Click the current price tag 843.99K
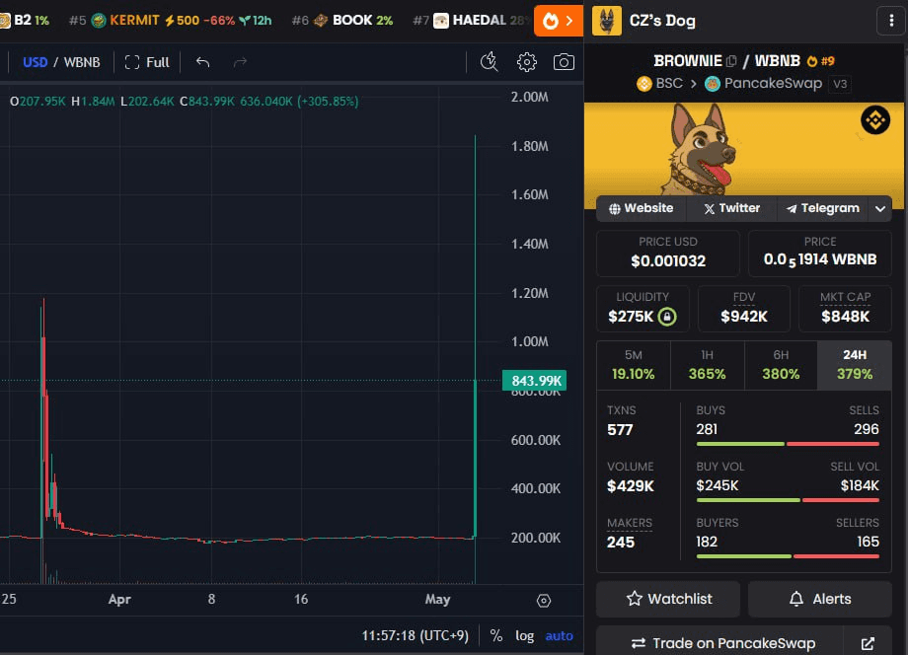Screen dimensions: 908x655 pyautogui.click(x=535, y=381)
